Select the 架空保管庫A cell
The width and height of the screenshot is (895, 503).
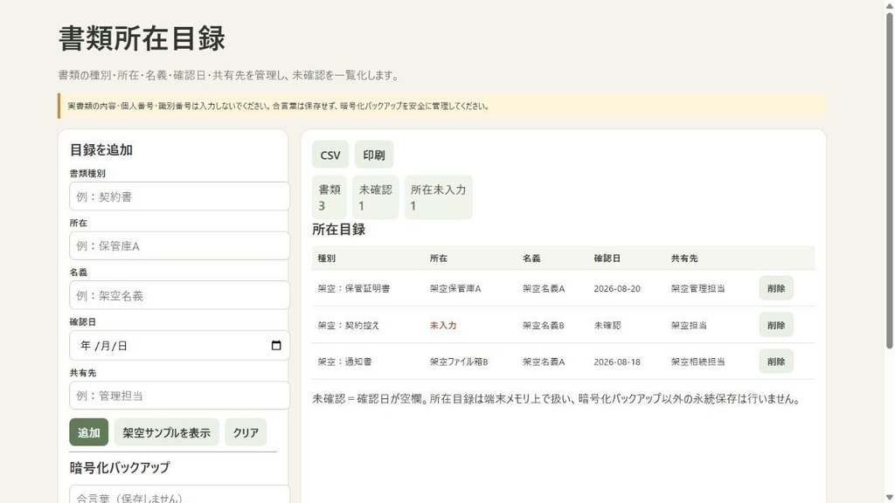tap(455, 288)
